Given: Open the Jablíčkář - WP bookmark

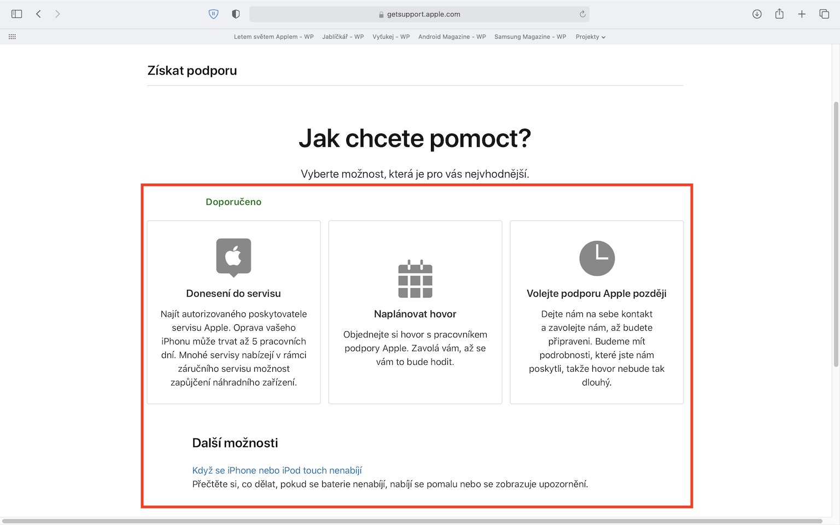Looking at the screenshot, I should point(343,37).
